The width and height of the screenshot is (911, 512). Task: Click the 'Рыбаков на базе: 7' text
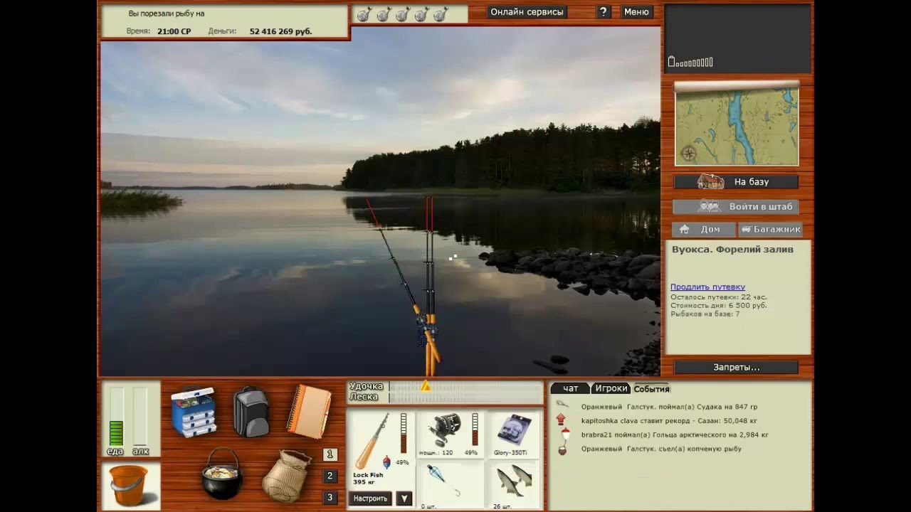coord(705,314)
